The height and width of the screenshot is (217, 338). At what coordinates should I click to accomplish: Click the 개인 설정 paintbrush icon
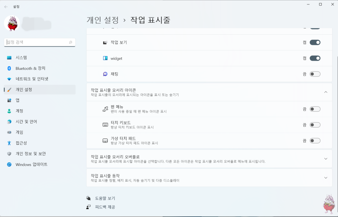[9, 89]
